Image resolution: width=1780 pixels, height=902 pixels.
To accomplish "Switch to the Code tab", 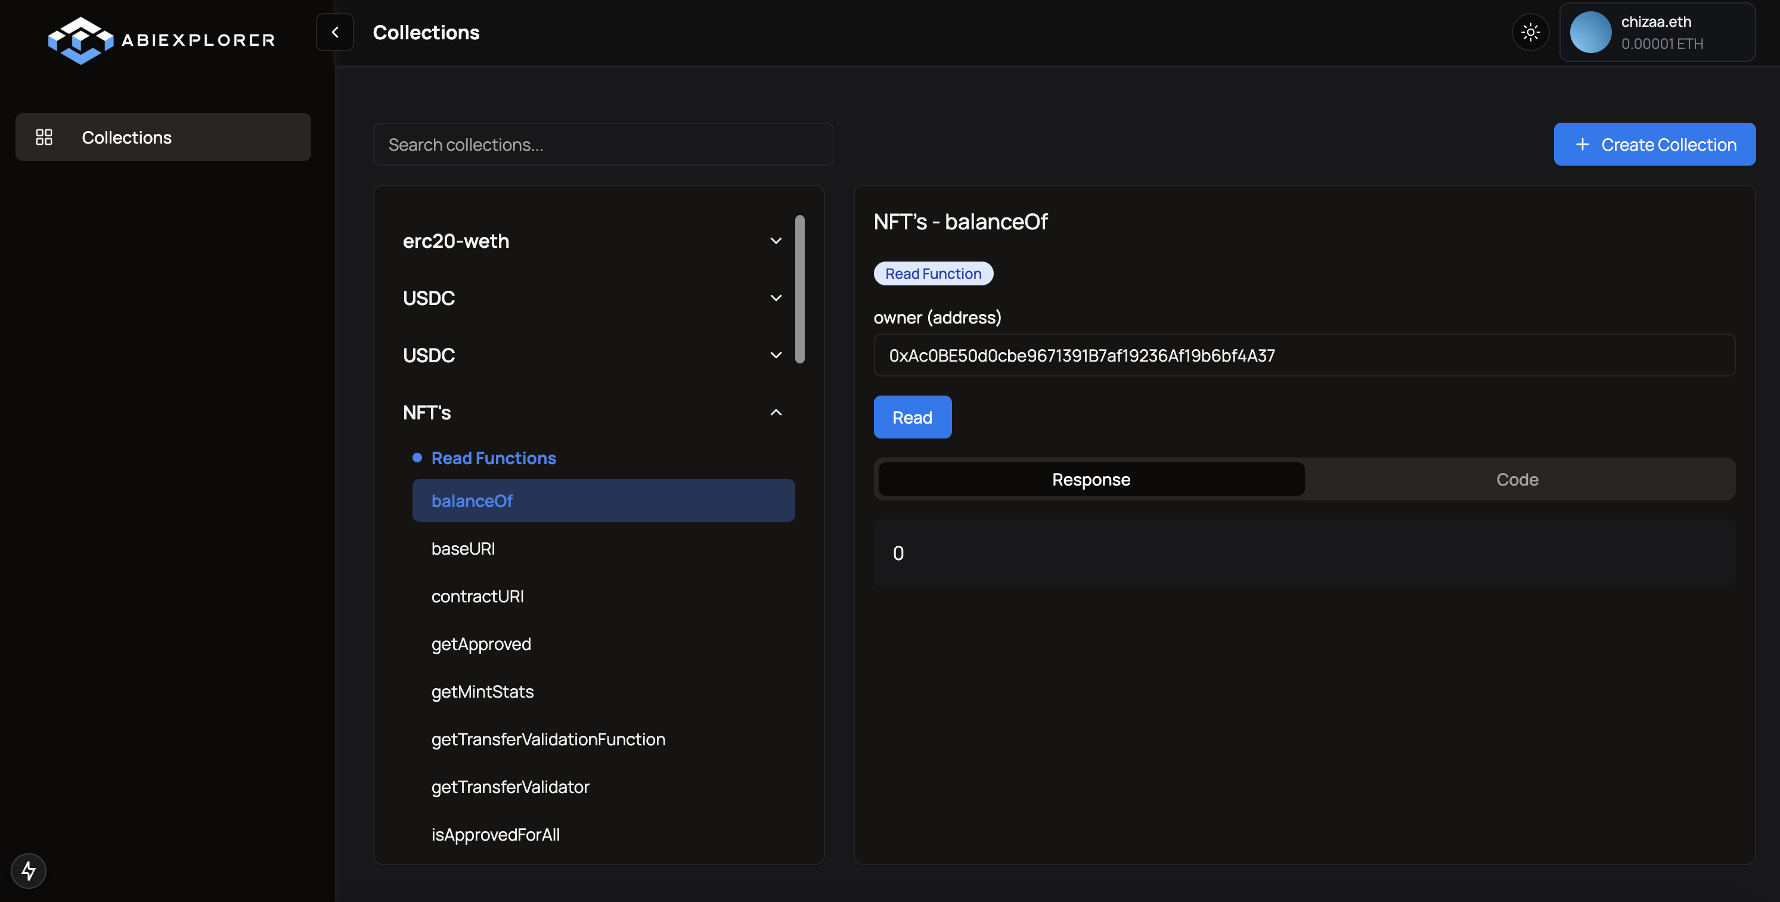I will click(x=1517, y=480).
